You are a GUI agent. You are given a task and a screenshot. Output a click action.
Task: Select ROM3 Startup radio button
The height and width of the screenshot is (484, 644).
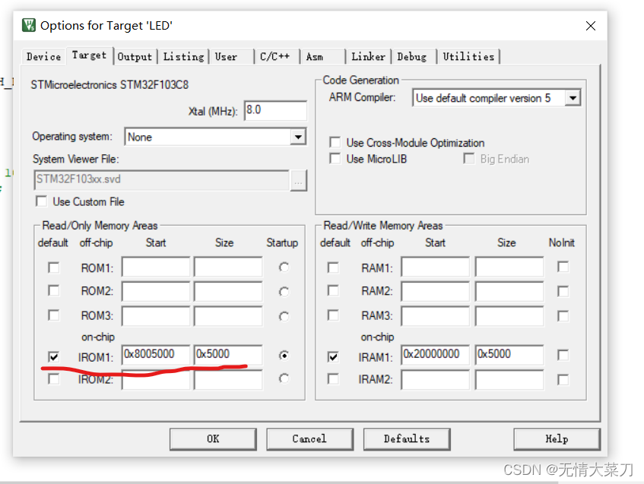pyautogui.click(x=284, y=316)
